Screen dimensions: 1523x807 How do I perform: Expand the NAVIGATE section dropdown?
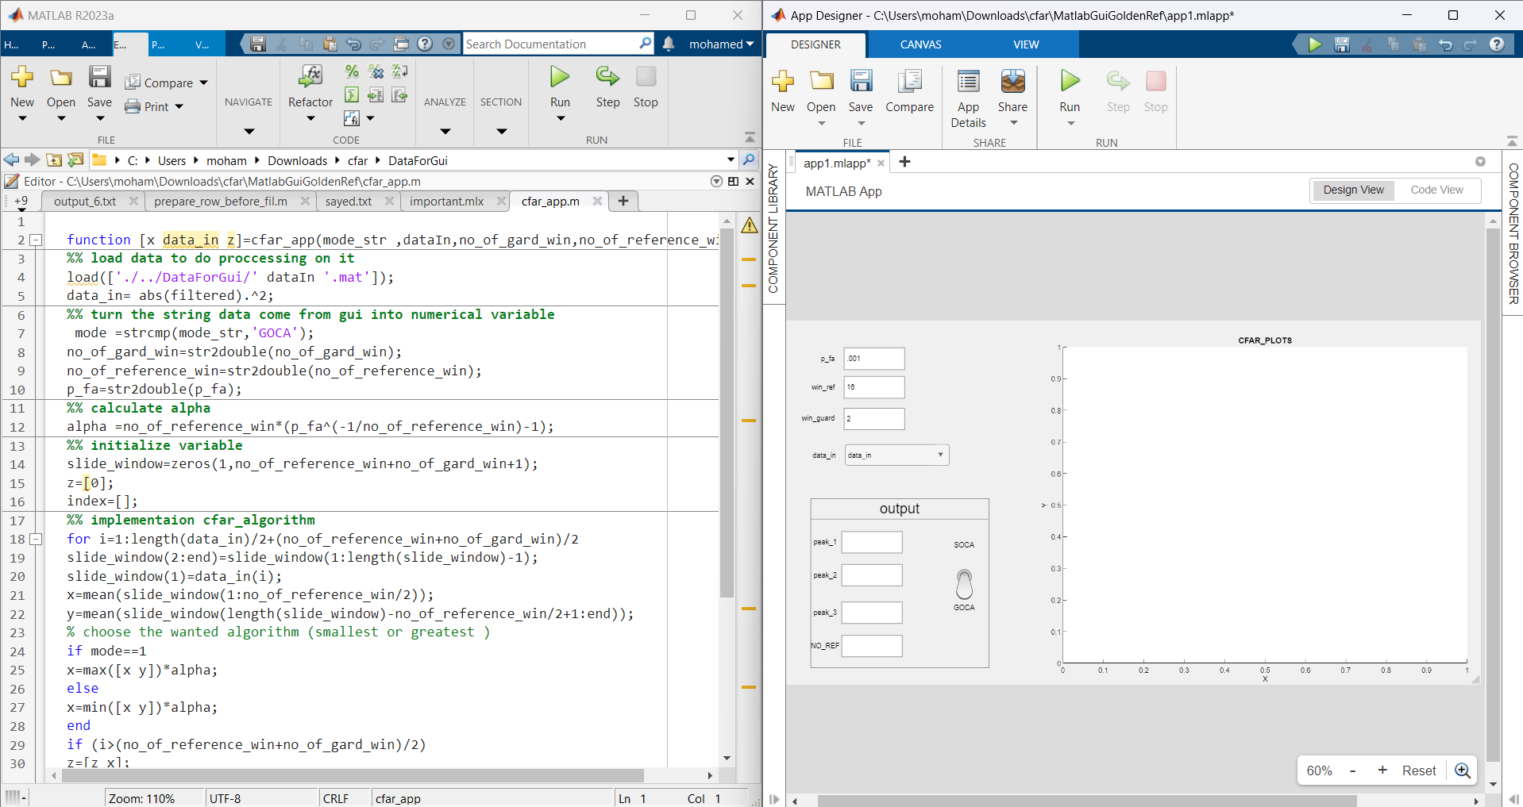point(249,132)
